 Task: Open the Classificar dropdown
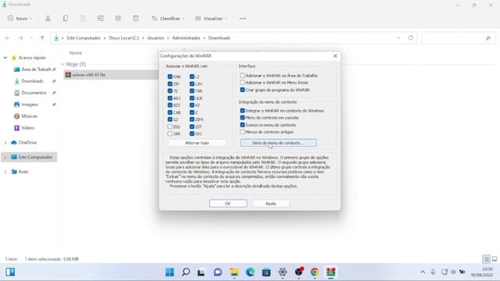click(x=168, y=19)
